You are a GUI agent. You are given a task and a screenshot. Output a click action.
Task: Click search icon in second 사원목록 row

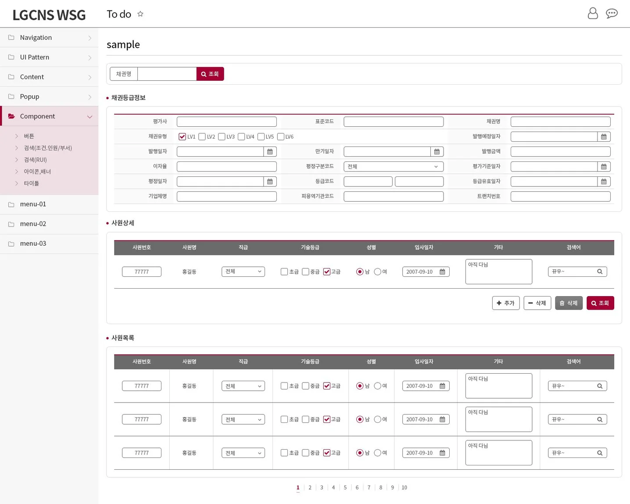point(600,419)
